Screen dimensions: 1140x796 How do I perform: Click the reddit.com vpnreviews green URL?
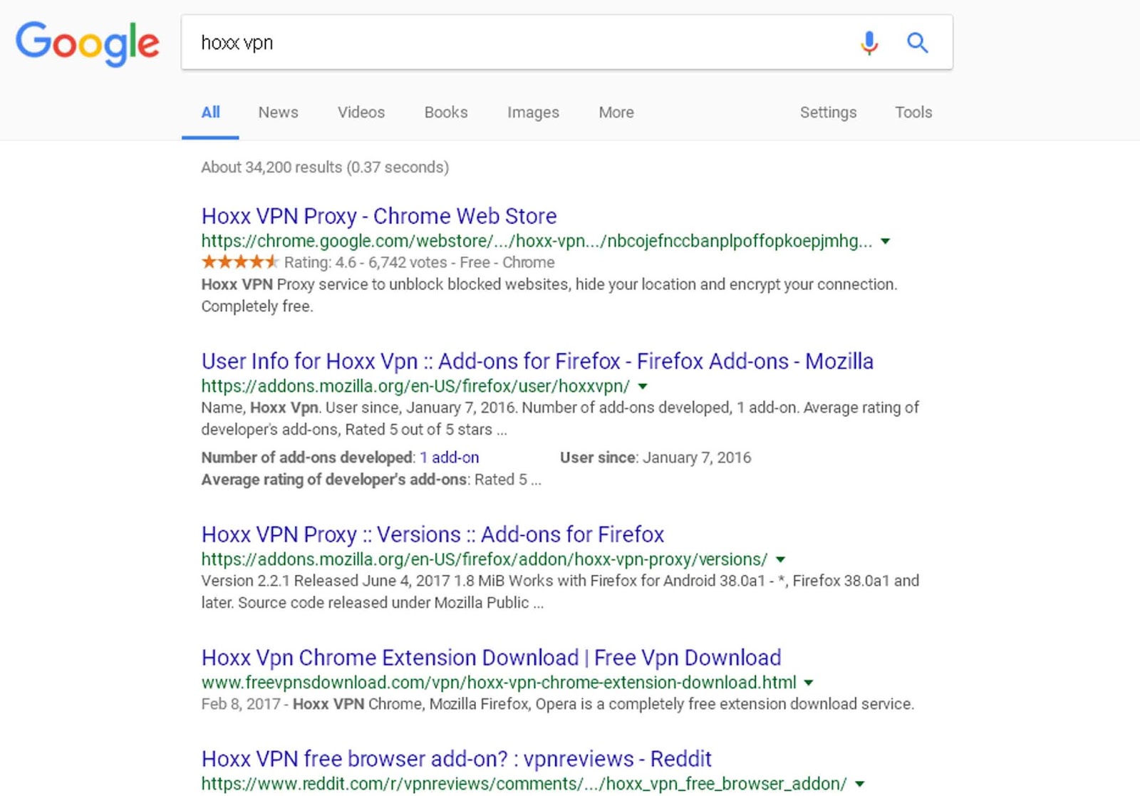coord(524,785)
